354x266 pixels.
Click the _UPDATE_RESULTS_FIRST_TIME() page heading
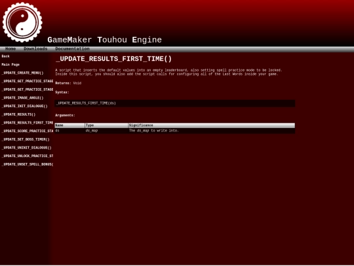pos(113,59)
